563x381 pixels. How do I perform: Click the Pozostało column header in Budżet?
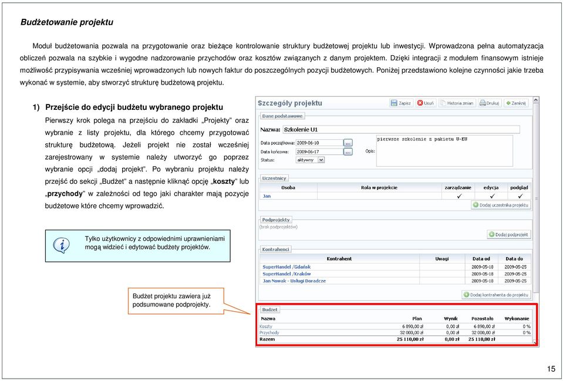click(482, 319)
